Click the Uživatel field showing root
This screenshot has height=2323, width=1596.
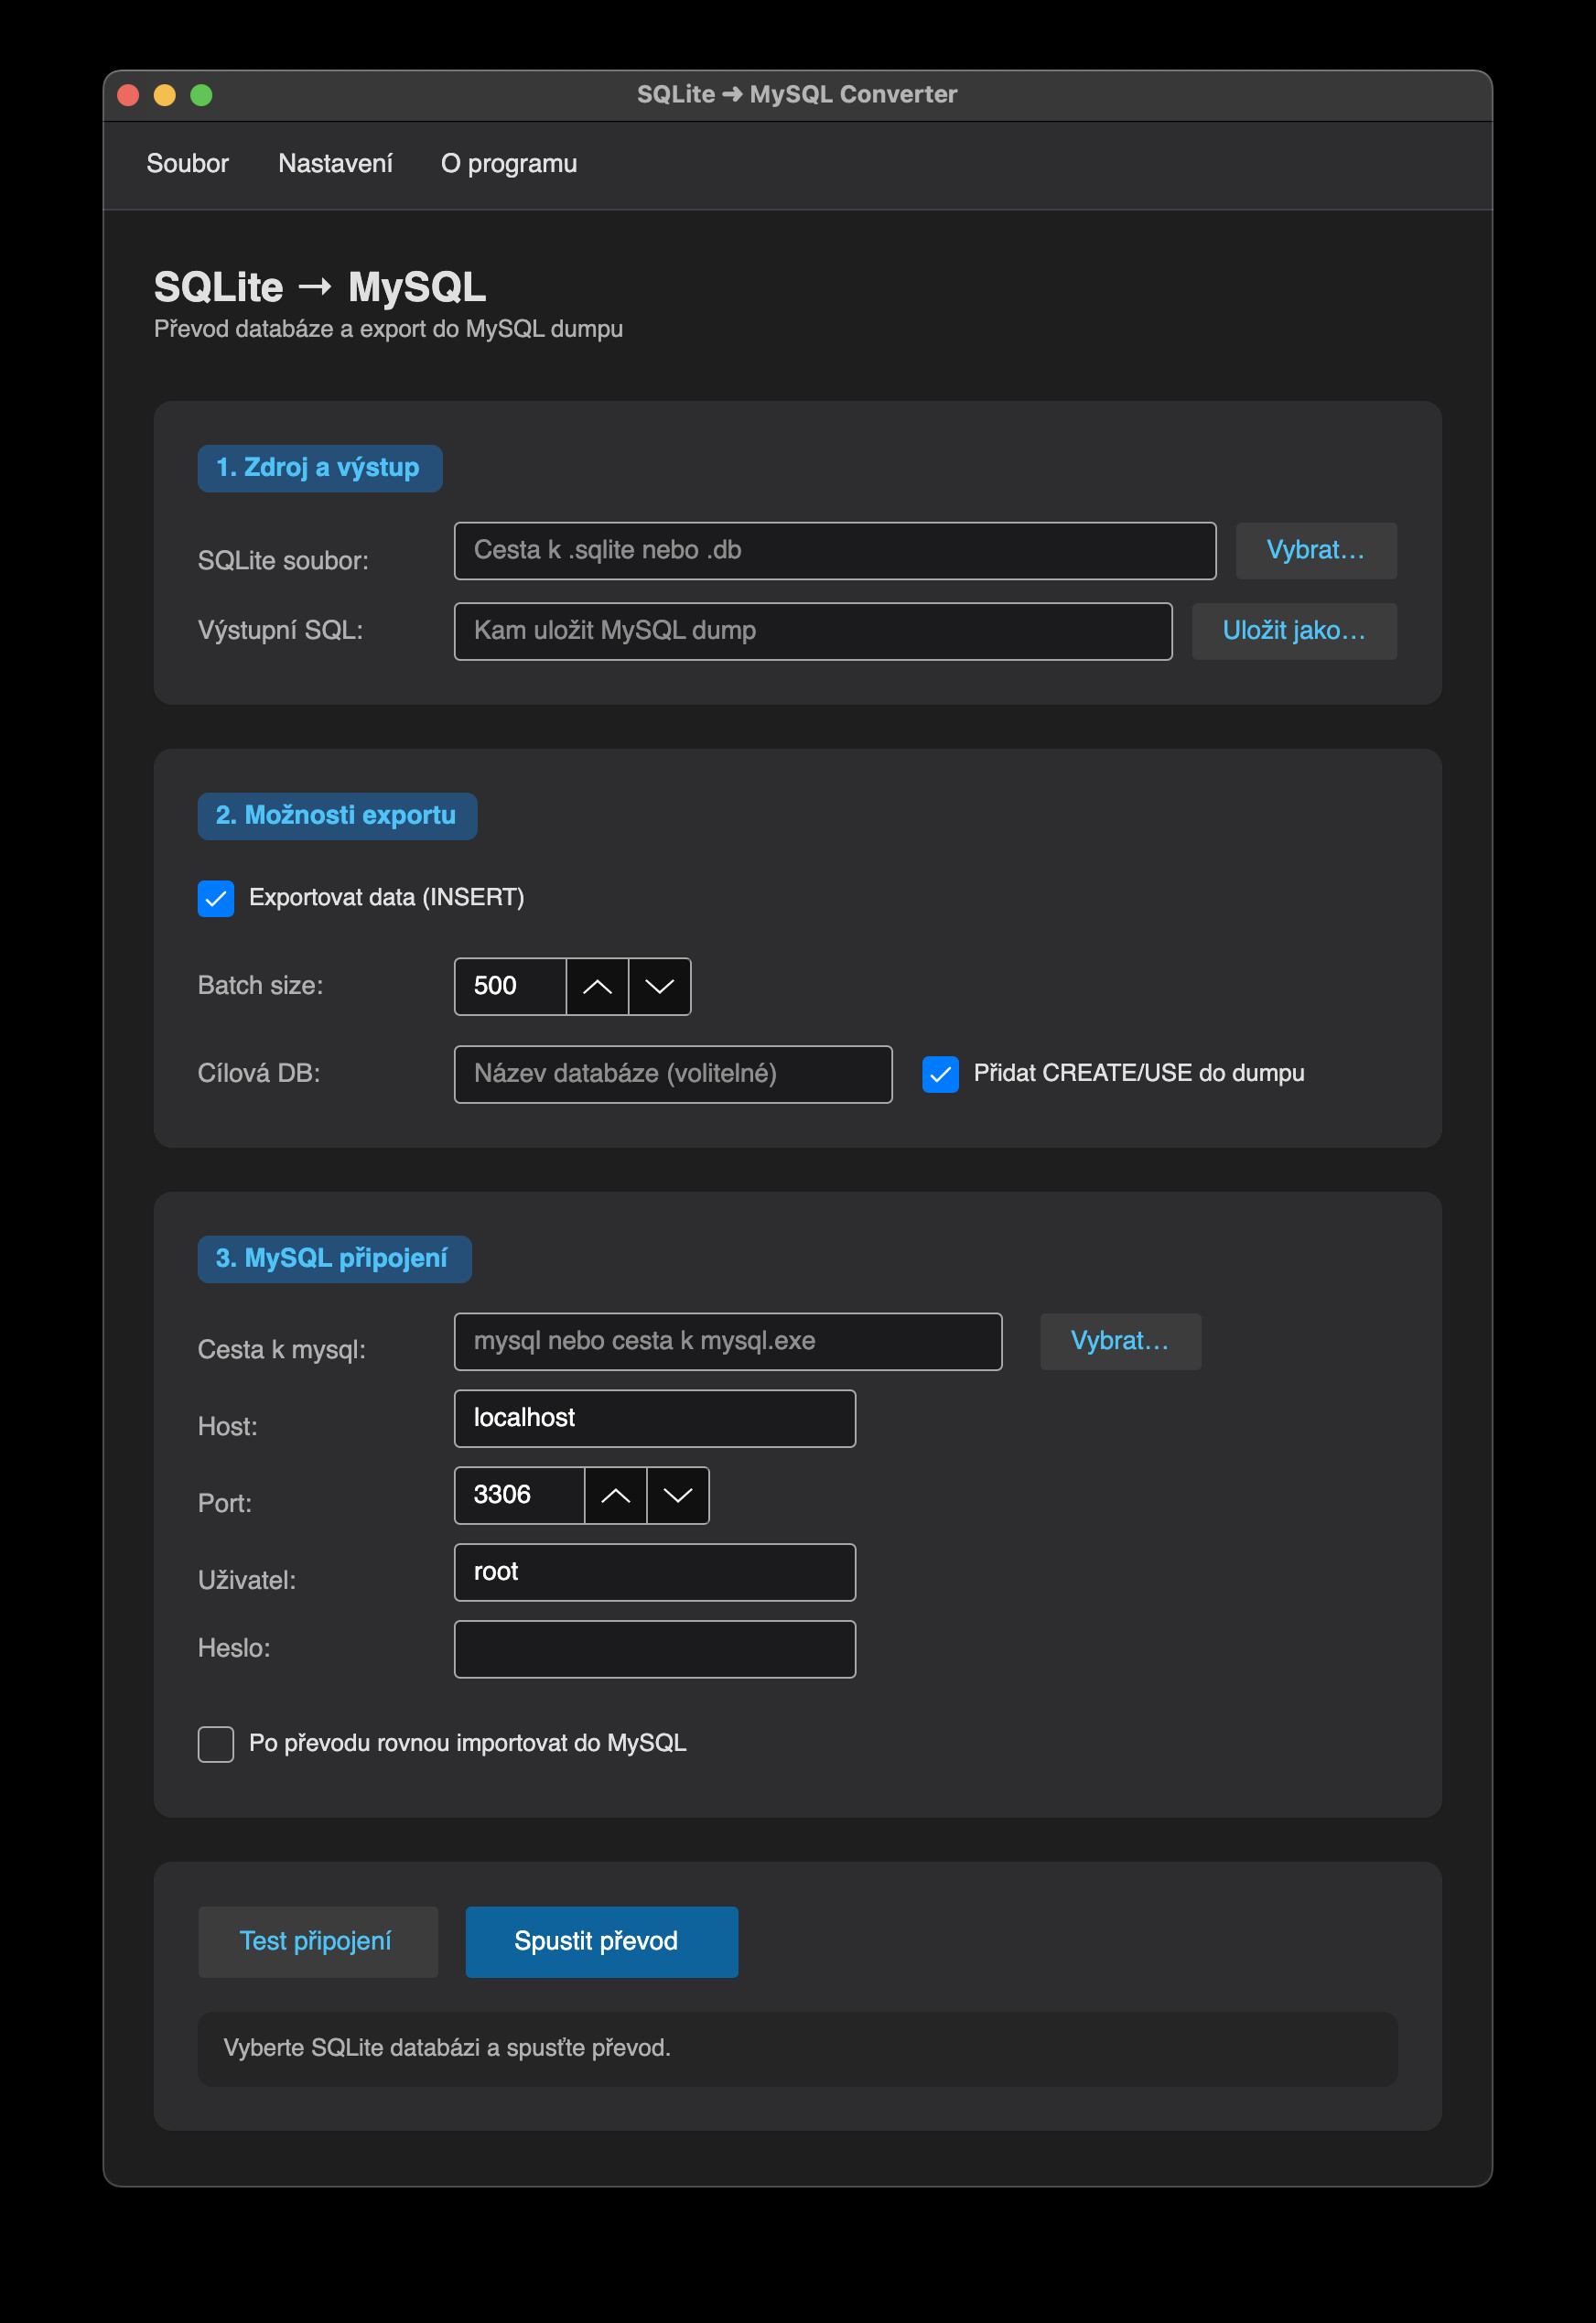click(655, 1572)
